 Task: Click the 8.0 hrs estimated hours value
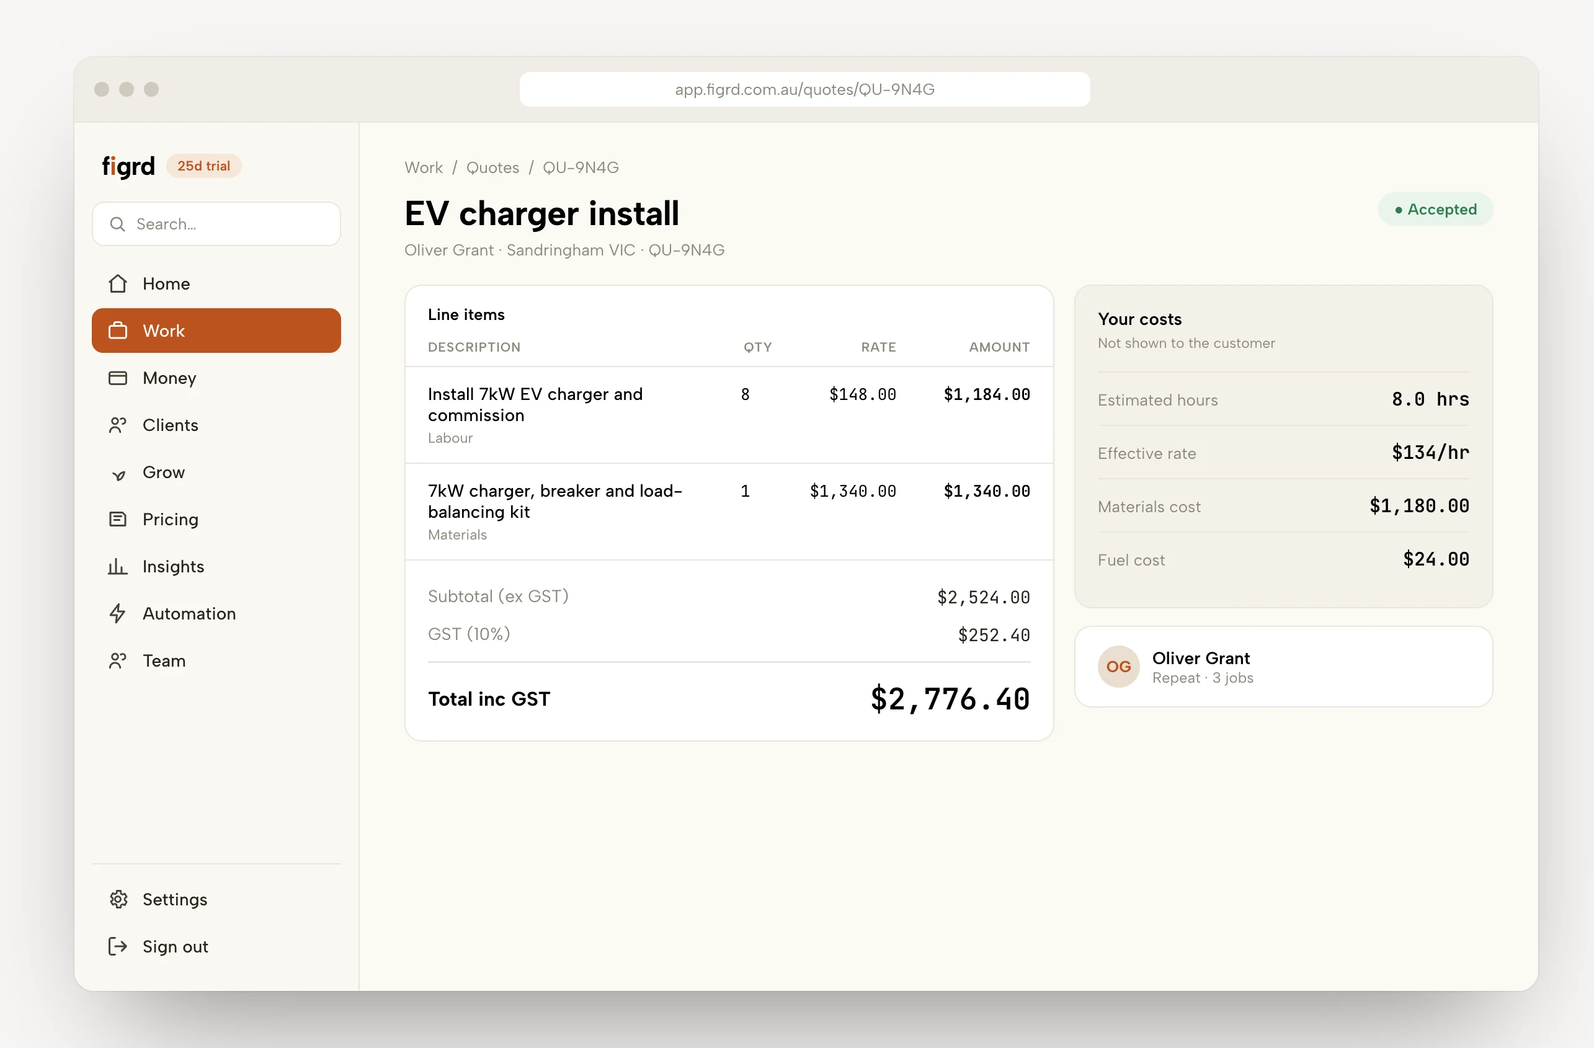point(1430,399)
